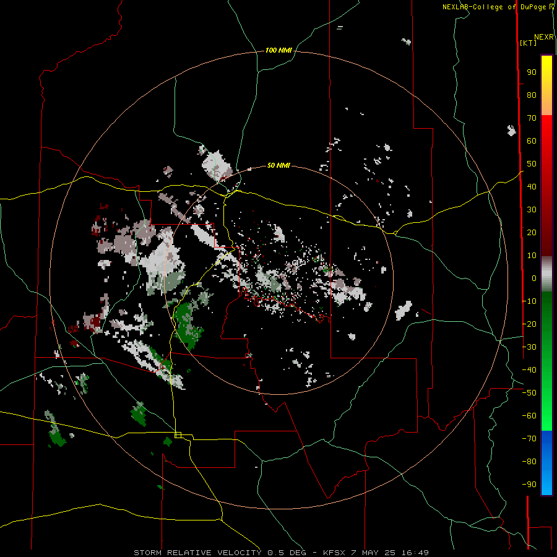Click the -90 value on velocity scale
Screen dimensions: 557x557
(529, 484)
